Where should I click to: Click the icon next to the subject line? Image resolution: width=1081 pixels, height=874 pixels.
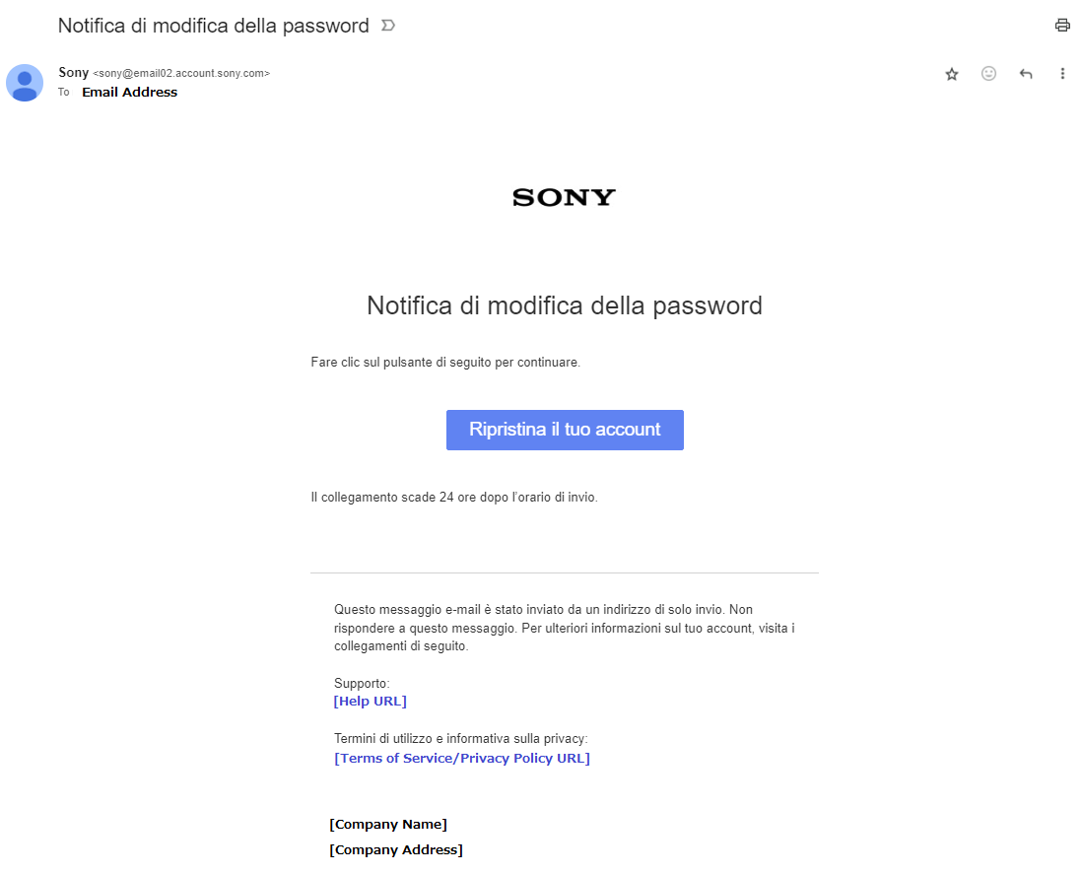[x=387, y=26]
